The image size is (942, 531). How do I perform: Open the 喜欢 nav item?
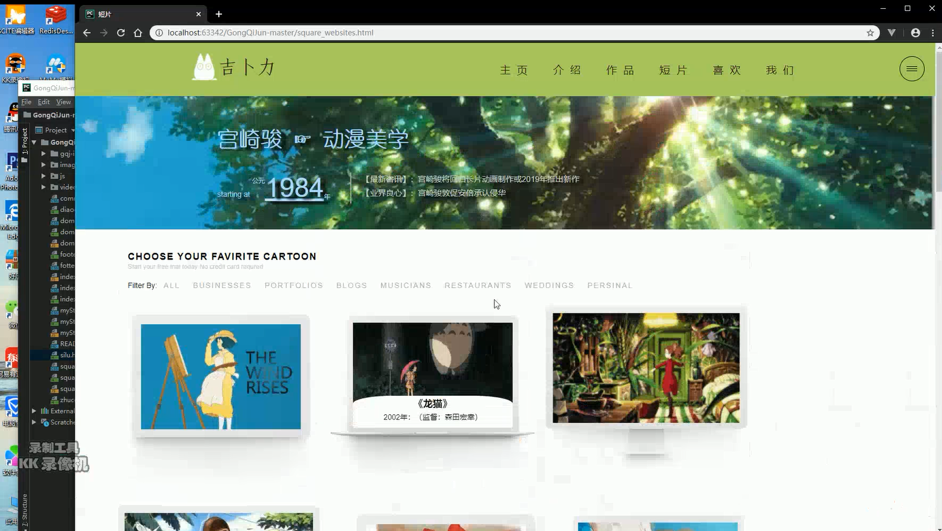[x=727, y=70]
